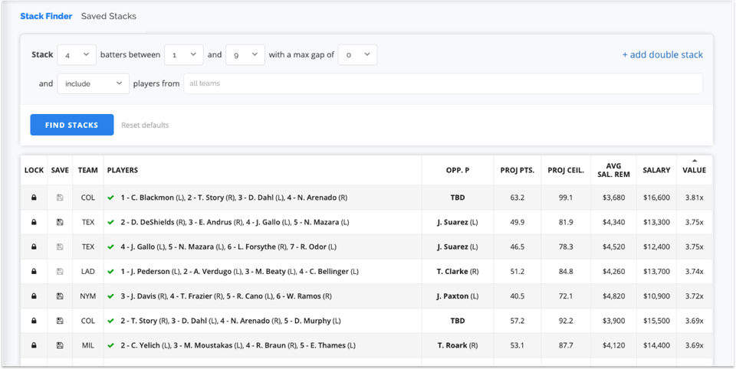This screenshot has height=369, width=736.
Task: Sort by Proj Ceil. column header
Action: click(x=566, y=170)
